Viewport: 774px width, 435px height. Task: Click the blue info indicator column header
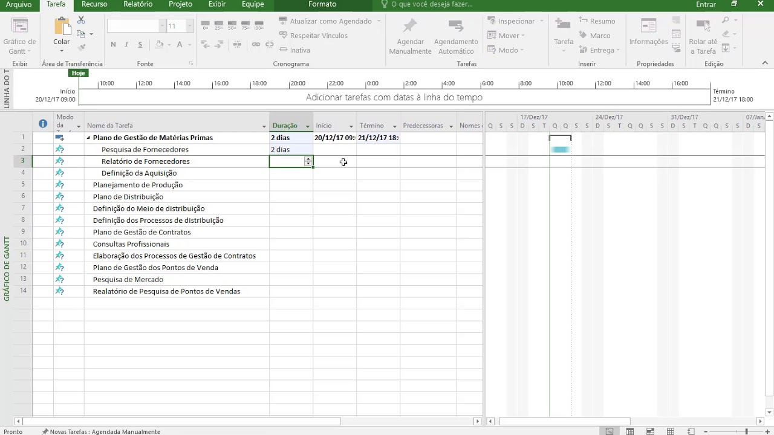pyautogui.click(x=43, y=123)
